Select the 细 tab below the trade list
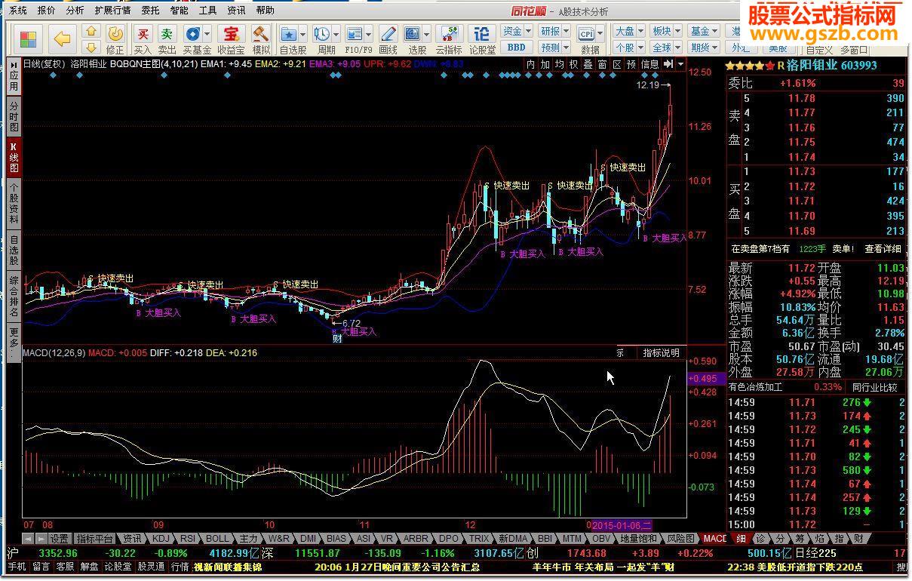 tap(741, 539)
